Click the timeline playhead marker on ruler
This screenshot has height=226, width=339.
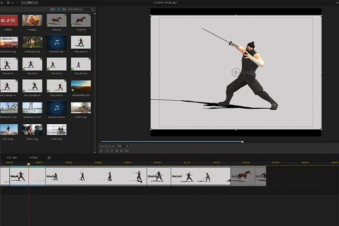pyautogui.click(x=28, y=164)
